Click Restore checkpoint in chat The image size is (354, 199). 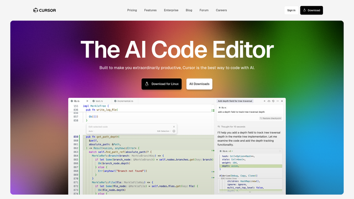coord(270,118)
